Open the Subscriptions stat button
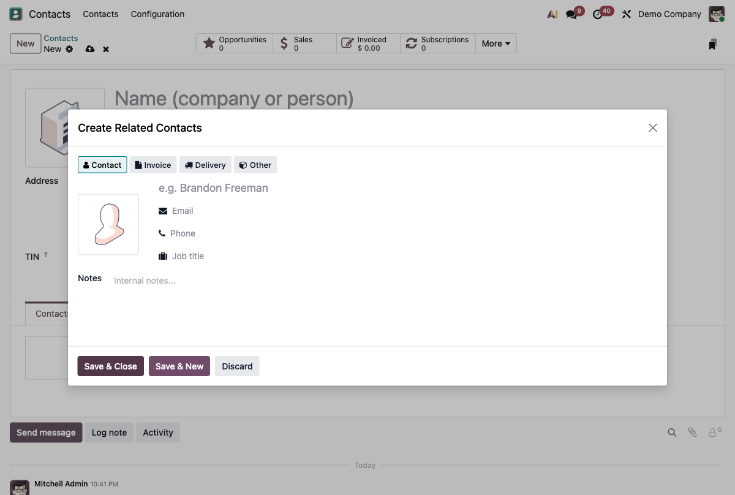Screen dimensions: 735x495 (x=438, y=43)
